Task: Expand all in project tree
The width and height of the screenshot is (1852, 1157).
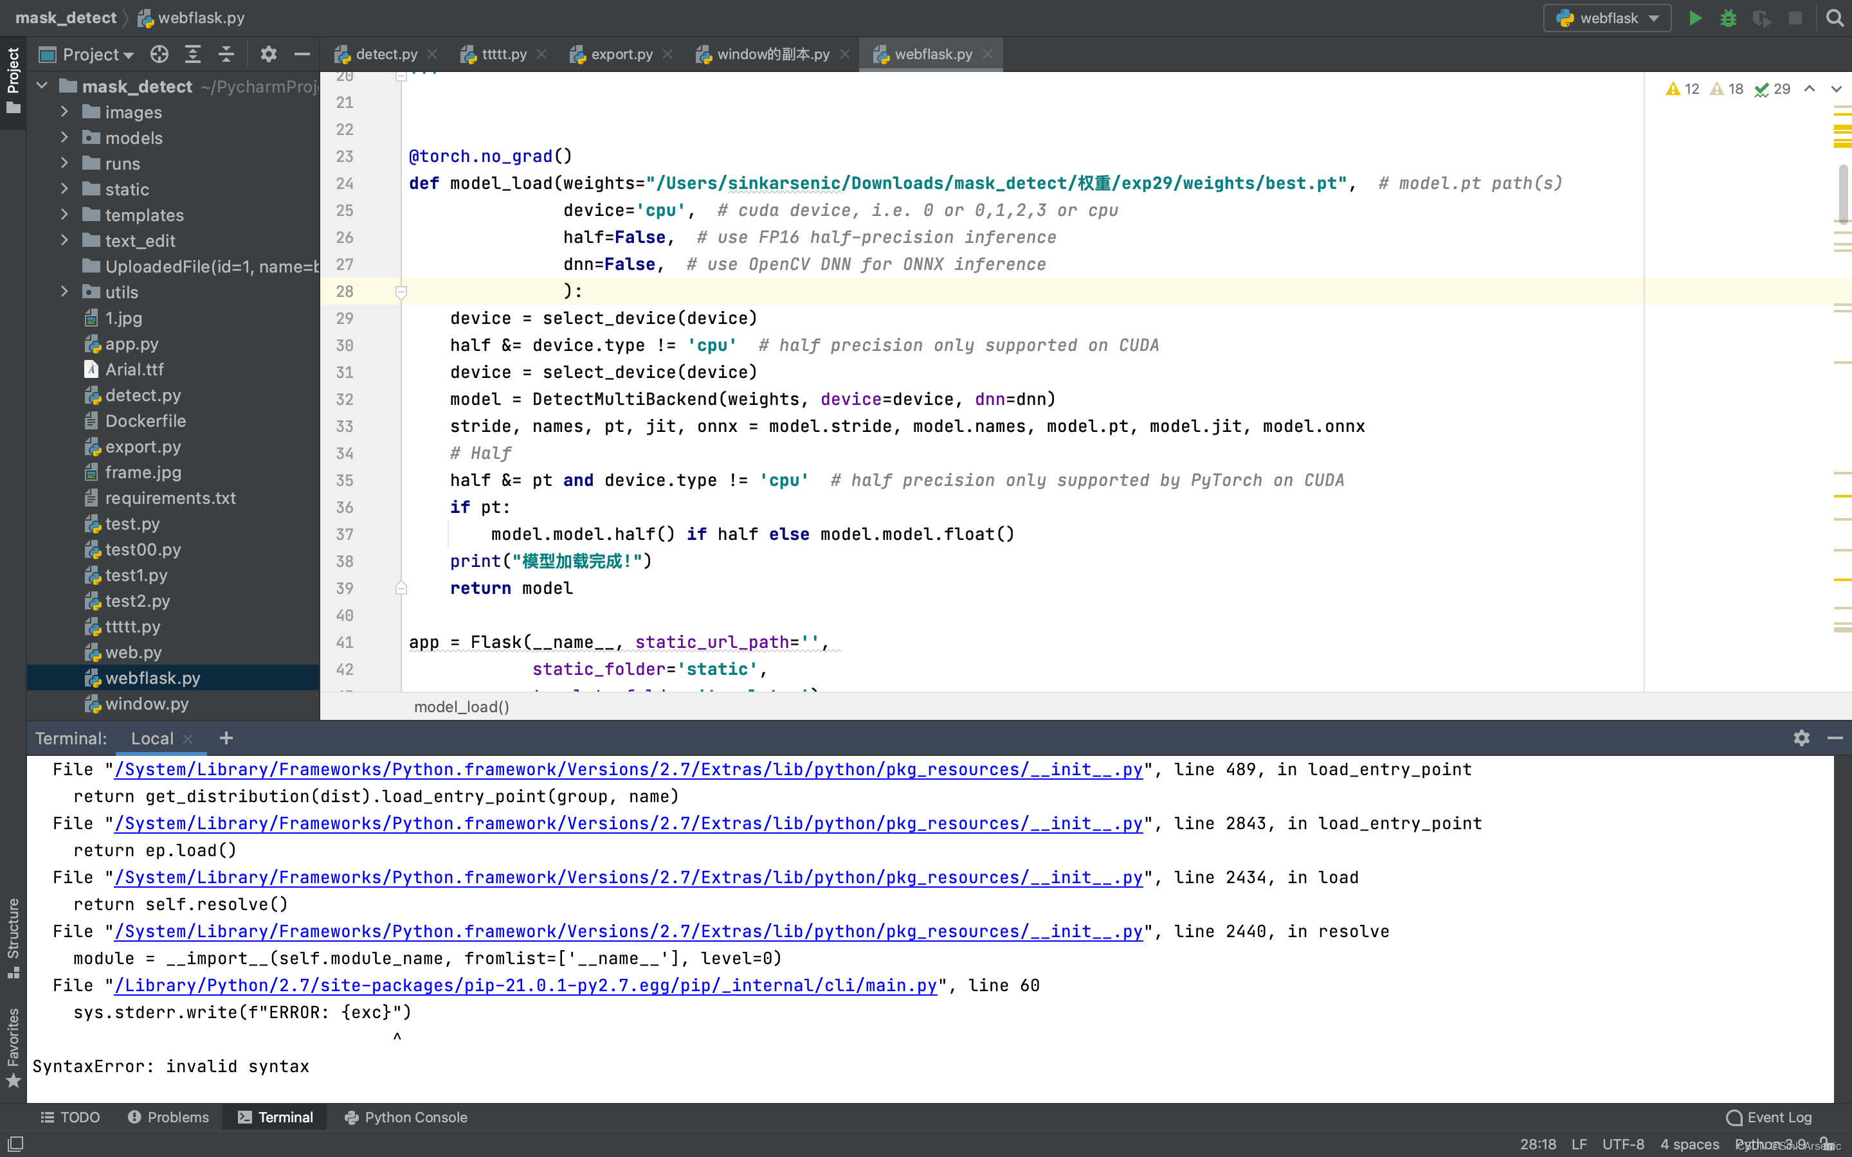Action: pos(193,55)
